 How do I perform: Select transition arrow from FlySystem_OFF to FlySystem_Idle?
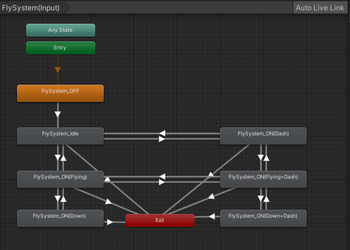pos(57,114)
